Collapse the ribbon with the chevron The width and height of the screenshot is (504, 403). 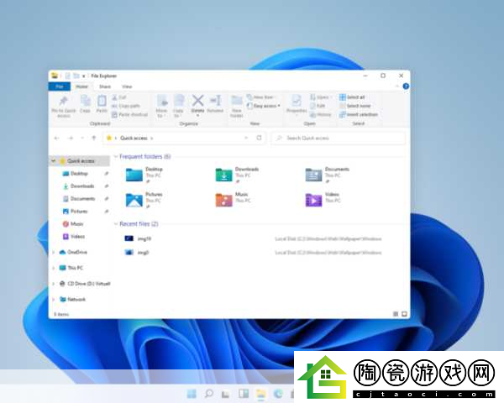pyautogui.click(x=397, y=86)
